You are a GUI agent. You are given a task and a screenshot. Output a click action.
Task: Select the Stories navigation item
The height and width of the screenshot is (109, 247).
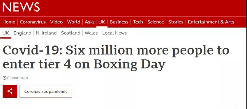[x=176, y=22]
